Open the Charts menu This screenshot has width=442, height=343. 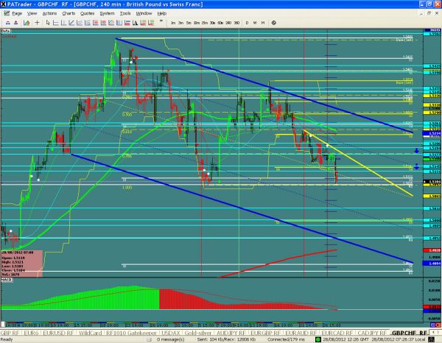pos(68,14)
